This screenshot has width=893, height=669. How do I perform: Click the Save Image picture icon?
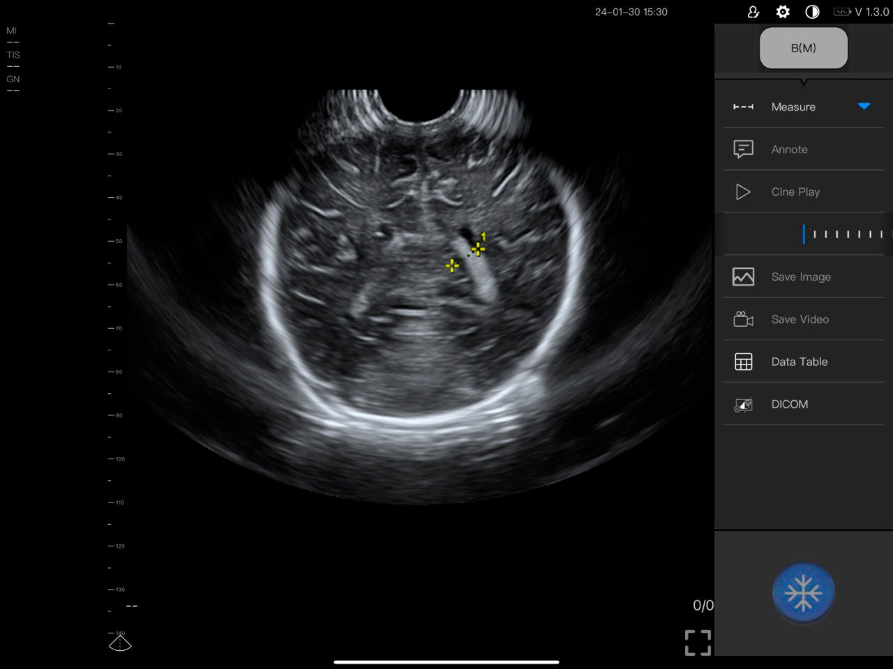click(743, 277)
